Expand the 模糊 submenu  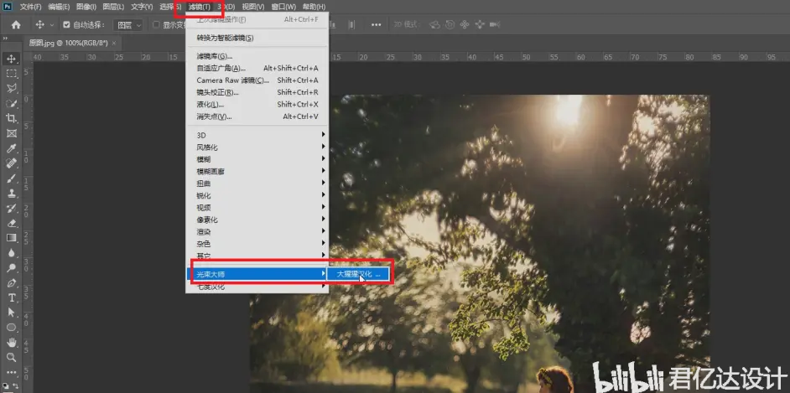[257, 159]
